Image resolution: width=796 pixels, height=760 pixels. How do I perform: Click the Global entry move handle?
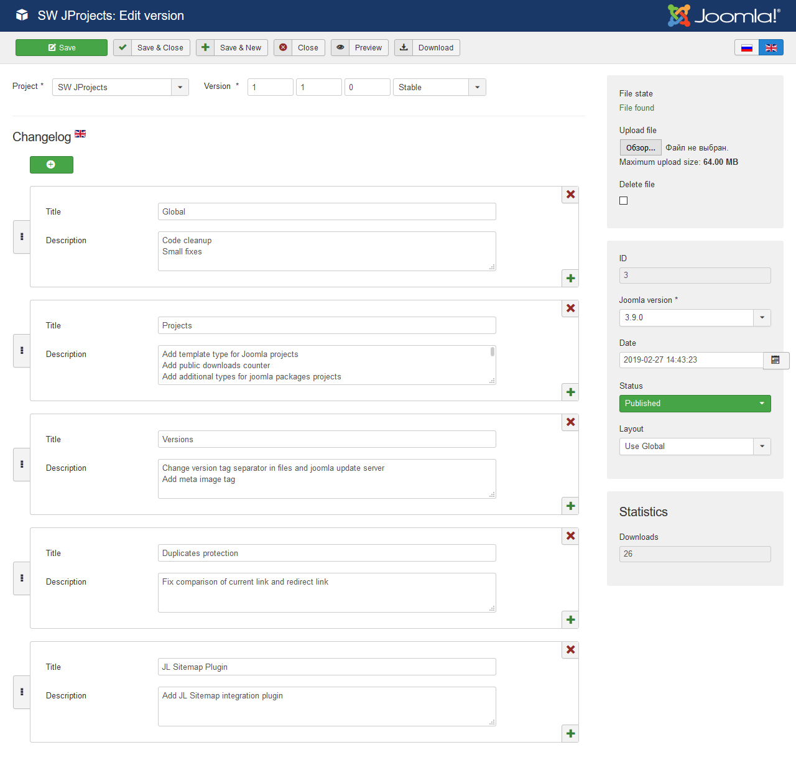point(22,237)
